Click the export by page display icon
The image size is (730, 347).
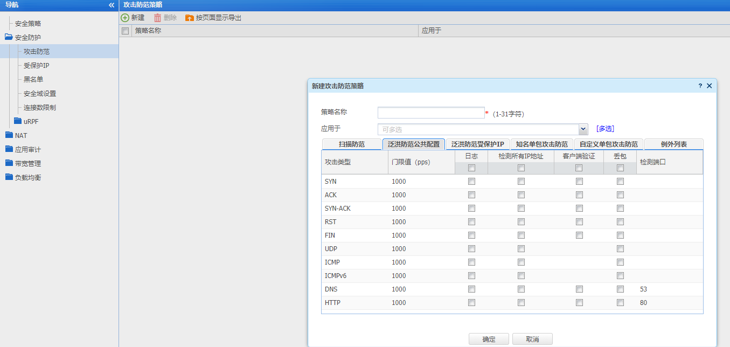click(x=189, y=18)
